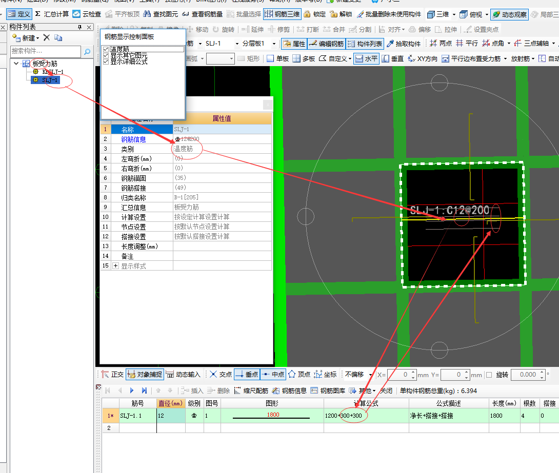
Task: Click the delete X icon in component list
Action: click(x=46, y=38)
